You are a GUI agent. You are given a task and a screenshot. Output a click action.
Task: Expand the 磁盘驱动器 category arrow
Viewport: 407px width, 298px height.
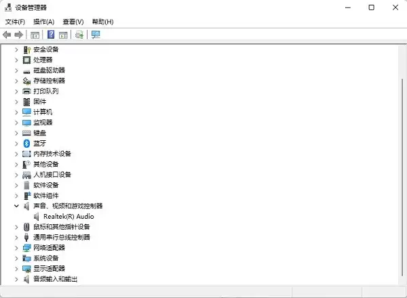(16, 70)
